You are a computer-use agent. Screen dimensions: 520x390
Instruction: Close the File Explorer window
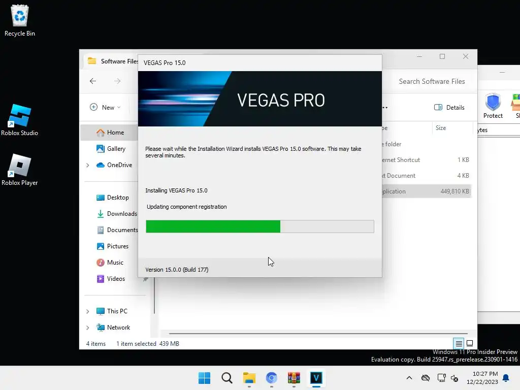point(466,56)
